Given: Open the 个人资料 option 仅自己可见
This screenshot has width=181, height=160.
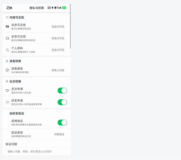Looking at the screenshot, I should [58, 50].
